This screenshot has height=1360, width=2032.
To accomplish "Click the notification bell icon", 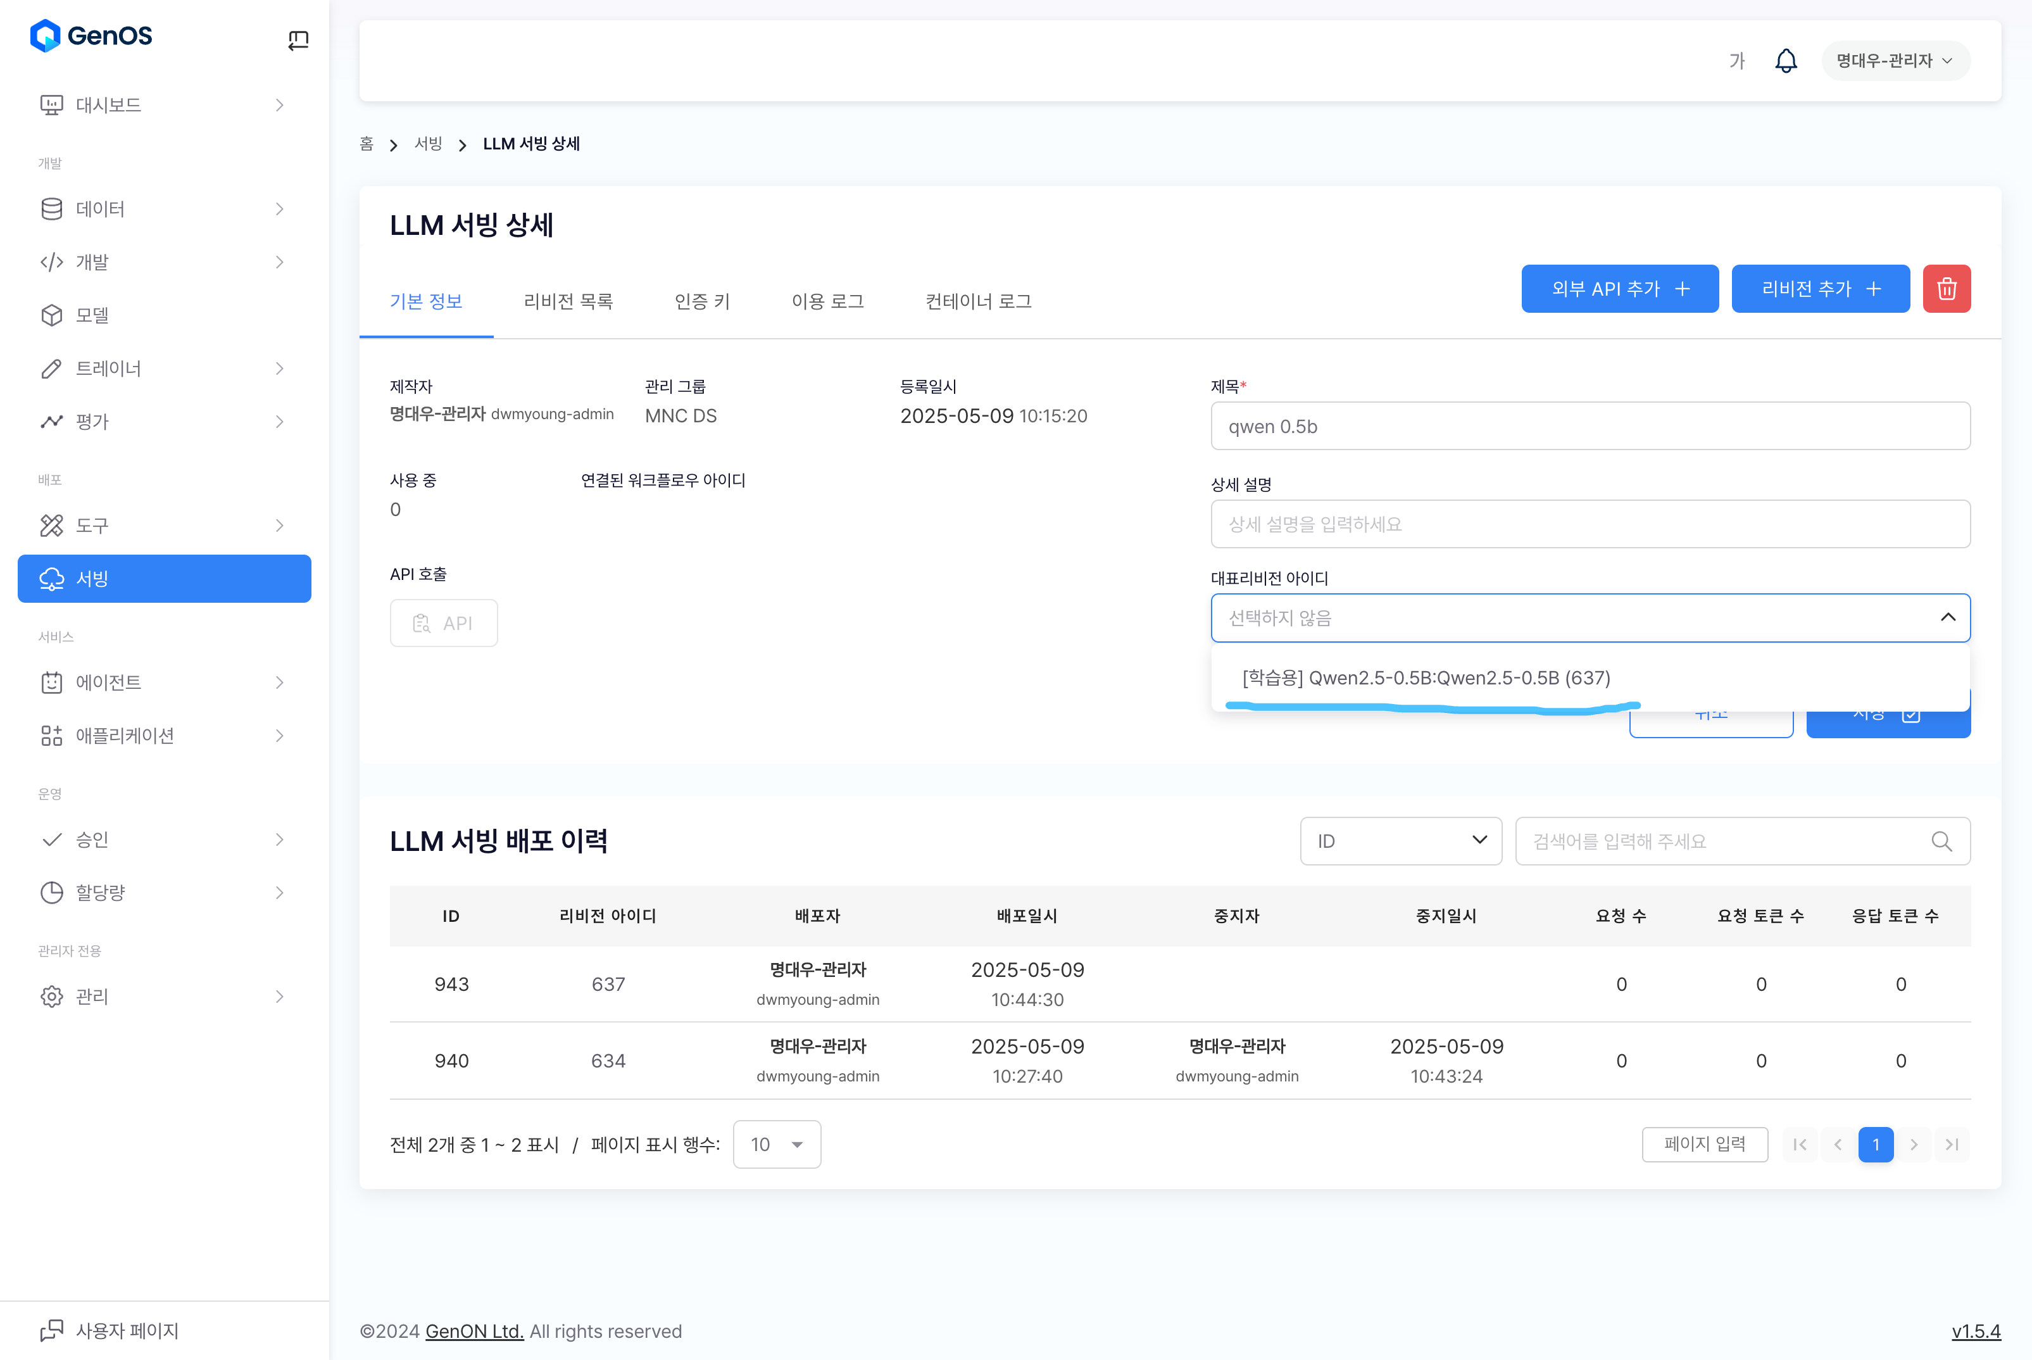I will (x=1785, y=61).
